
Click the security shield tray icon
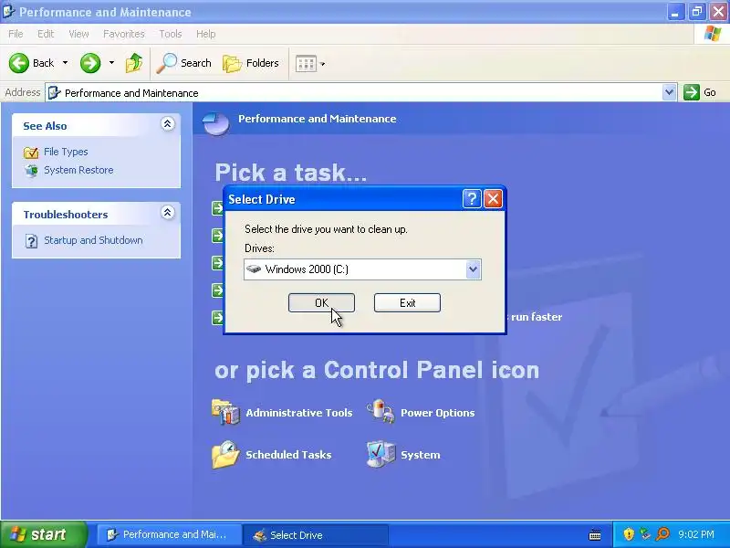click(x=629, y=534)
